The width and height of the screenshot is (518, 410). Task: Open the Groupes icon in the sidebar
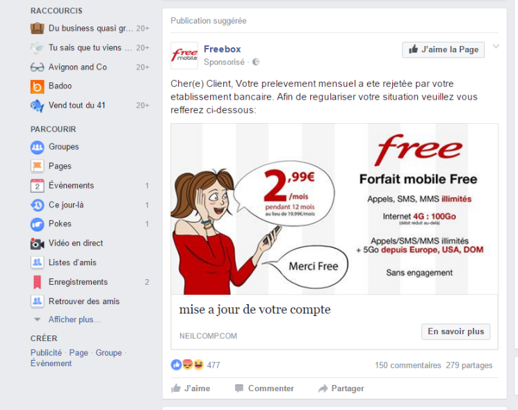[x=38, y=147]
